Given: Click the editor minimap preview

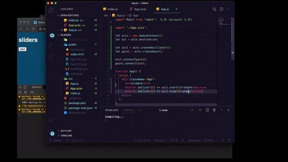Looking at the screenshot, I should tap(224, 23).
